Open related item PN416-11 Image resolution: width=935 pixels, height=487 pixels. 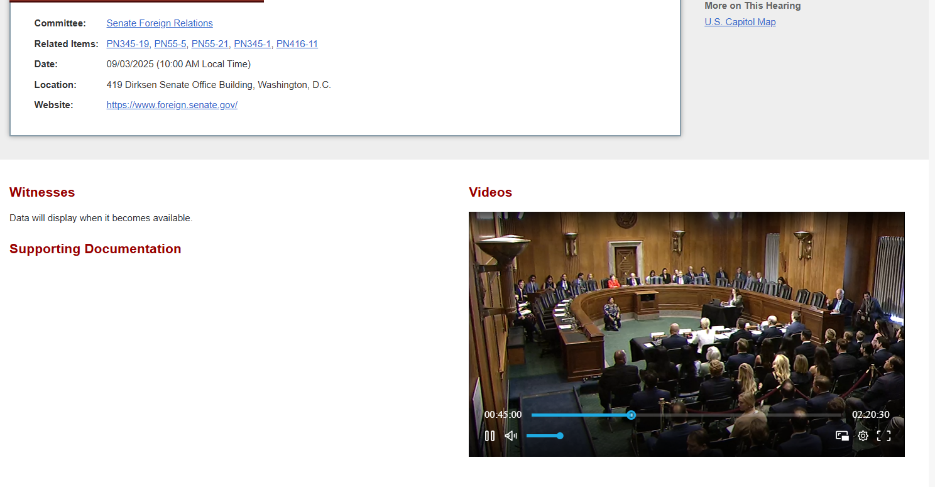[297, 44]
